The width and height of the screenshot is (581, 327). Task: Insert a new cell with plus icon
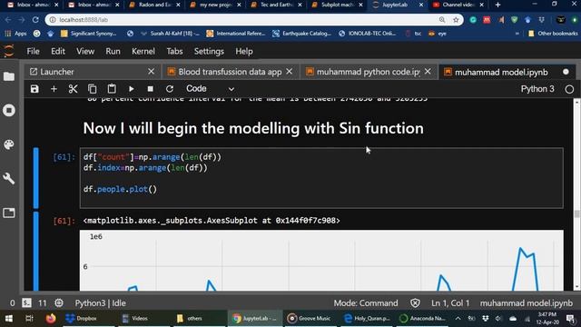coord(54,89)
